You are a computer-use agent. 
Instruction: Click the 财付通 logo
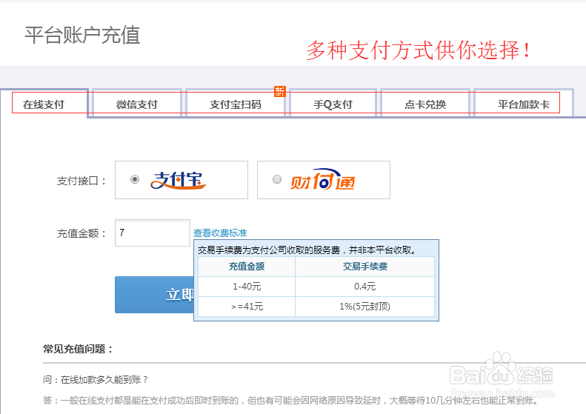click(x=323, y=180)
